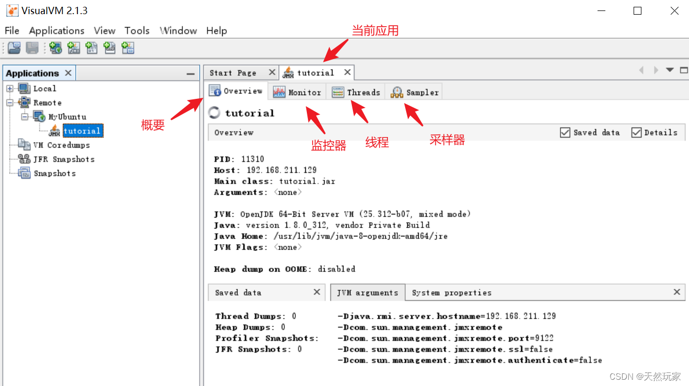689x386 pixels.
Task: Click the Heap dump on OOME line
Action: pos(284,269)
